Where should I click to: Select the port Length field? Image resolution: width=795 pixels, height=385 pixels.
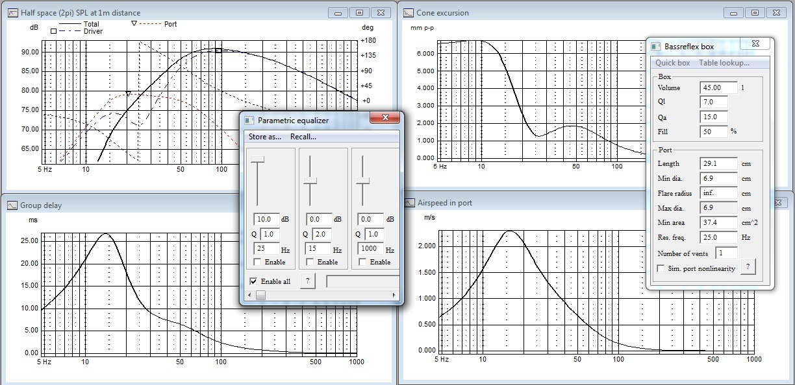(719, 163)
